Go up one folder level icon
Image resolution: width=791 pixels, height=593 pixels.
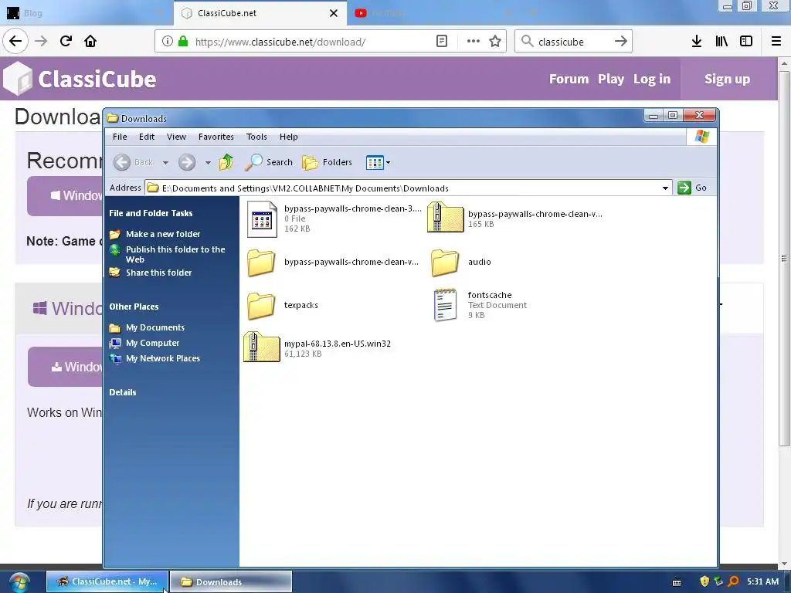[226, 162]
